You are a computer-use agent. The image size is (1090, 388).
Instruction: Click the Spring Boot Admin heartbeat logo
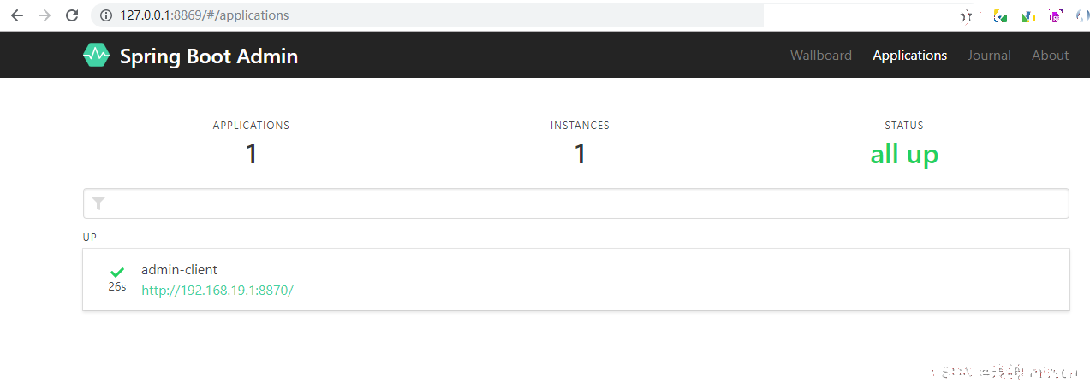pos(96,55)
